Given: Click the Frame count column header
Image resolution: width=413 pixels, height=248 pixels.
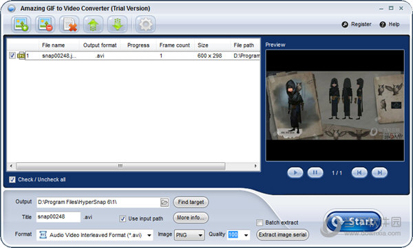Looking at the screenshot, I should [x=175, y=45].
